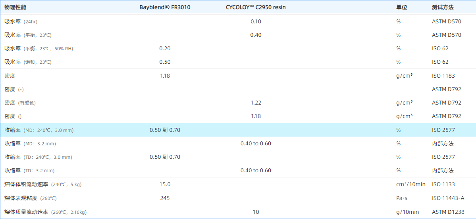Viewport: 476px width, 219px height.
Task: Select the 收缩率 (TD：240℃，3.0 mm) label
Action: [x=38, y=157]
